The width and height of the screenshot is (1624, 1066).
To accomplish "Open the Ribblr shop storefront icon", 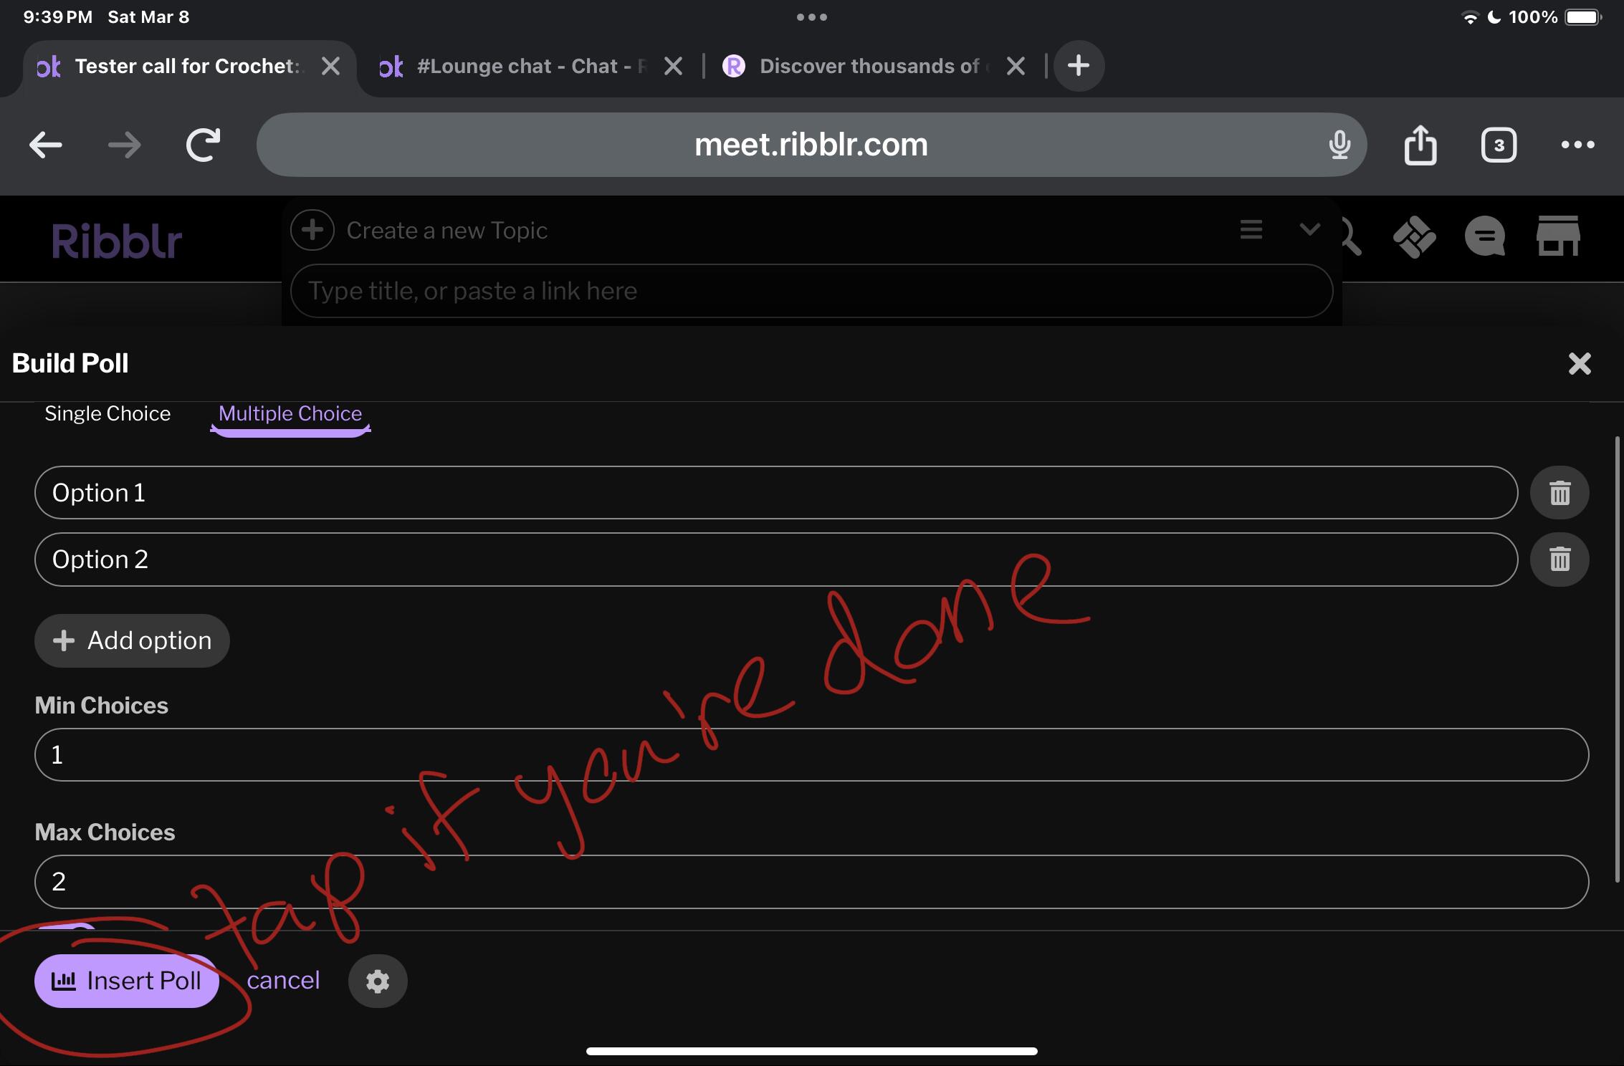I will coord(1558,236).
